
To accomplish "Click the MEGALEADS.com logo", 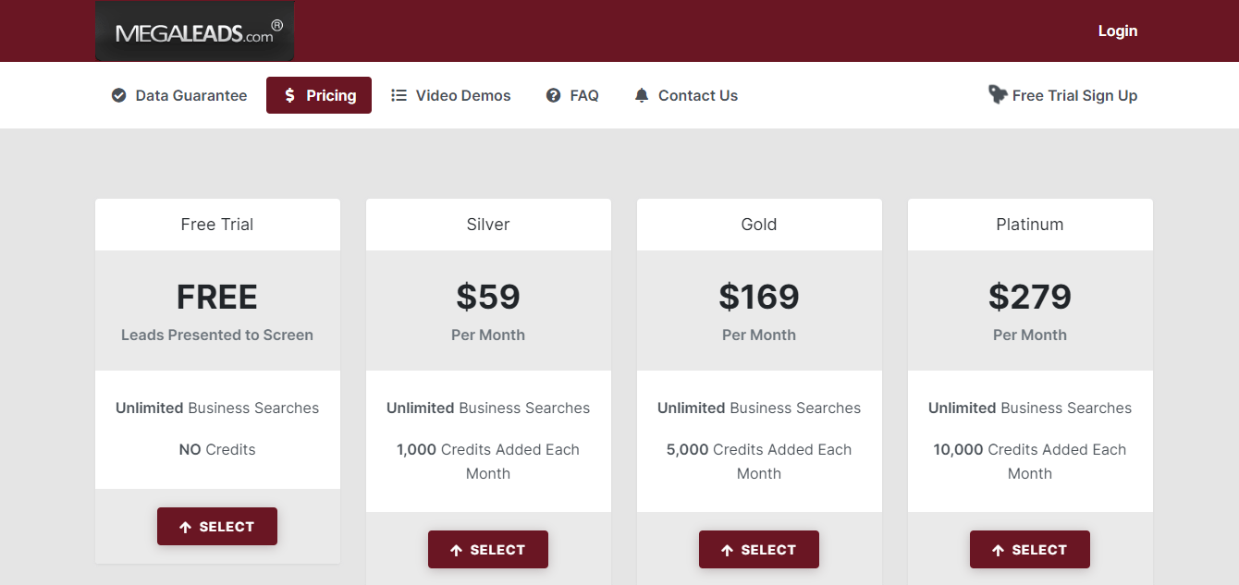I will (x=194, y=30).
